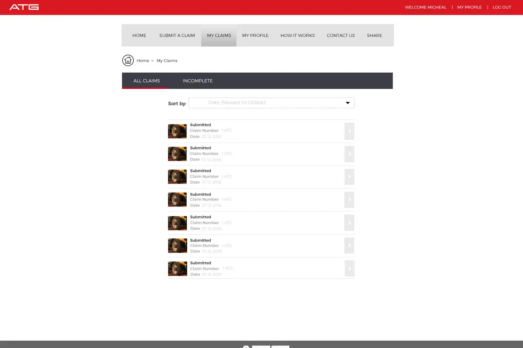Viewport: 523px width, 348px height.
Task: Select My Claims in the navigation bar
Action: pyautogui.click(x=219, y=35)
